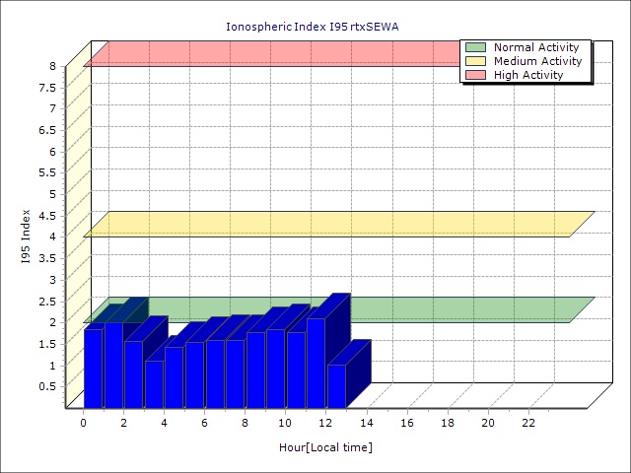Click the x-axis tick label '22'
The image size is (631, 473).
[528, 423]
